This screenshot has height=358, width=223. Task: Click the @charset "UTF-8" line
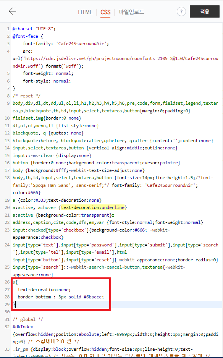point(34,29)
